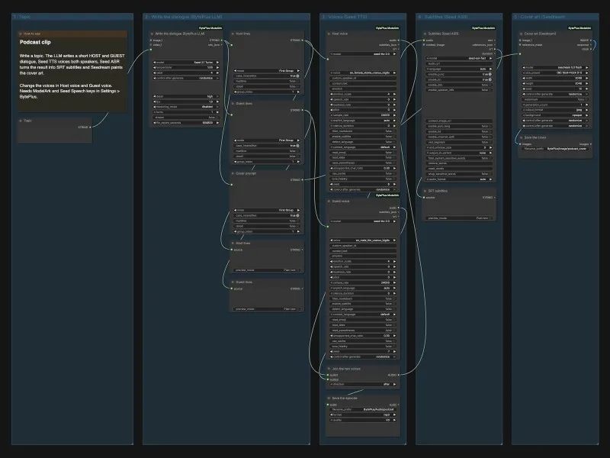Open control after generate in Write the dialogue

tap(186, 79)
